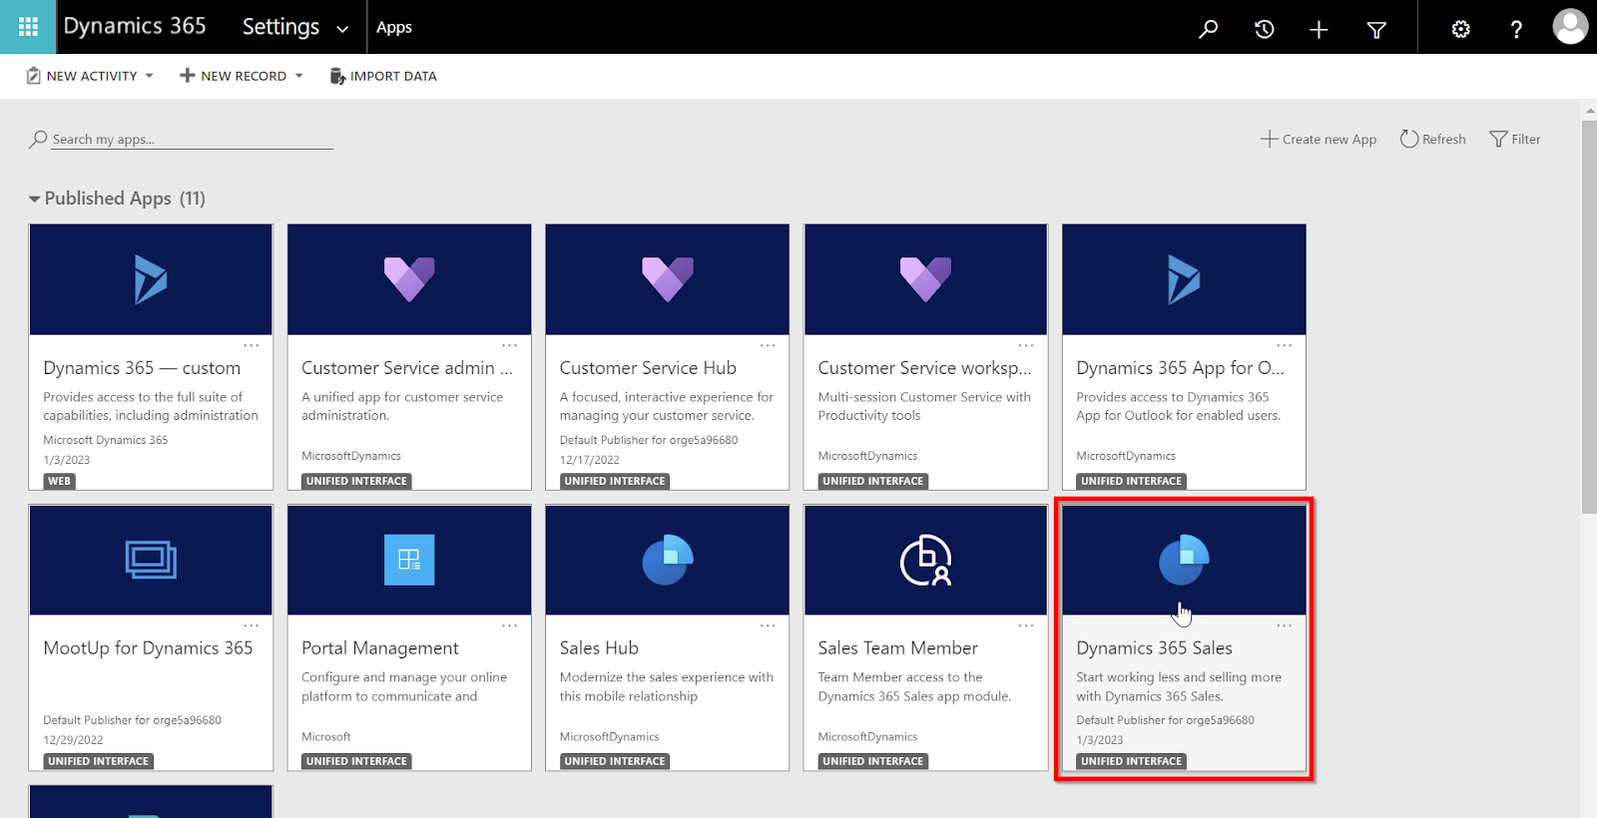Open the Dynamics 365 — custom app title
The width and height of the screenshot is (1597, 818).
click(x=142, y=368)
